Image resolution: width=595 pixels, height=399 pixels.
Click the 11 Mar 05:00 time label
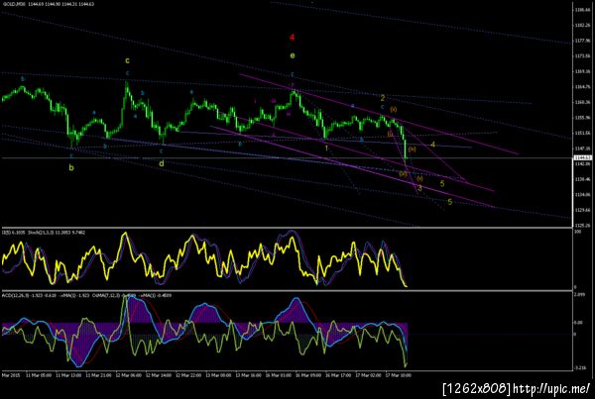click(39, 375)
